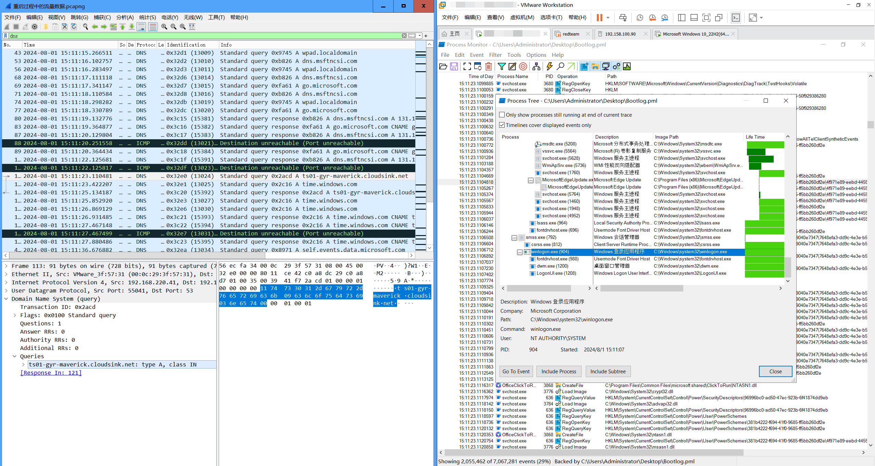Open VMware 虚拟机(M) menu
Image resolution: width=875 pixels, height=466 pixels.
pyautogui.click(x=522, y=17)
